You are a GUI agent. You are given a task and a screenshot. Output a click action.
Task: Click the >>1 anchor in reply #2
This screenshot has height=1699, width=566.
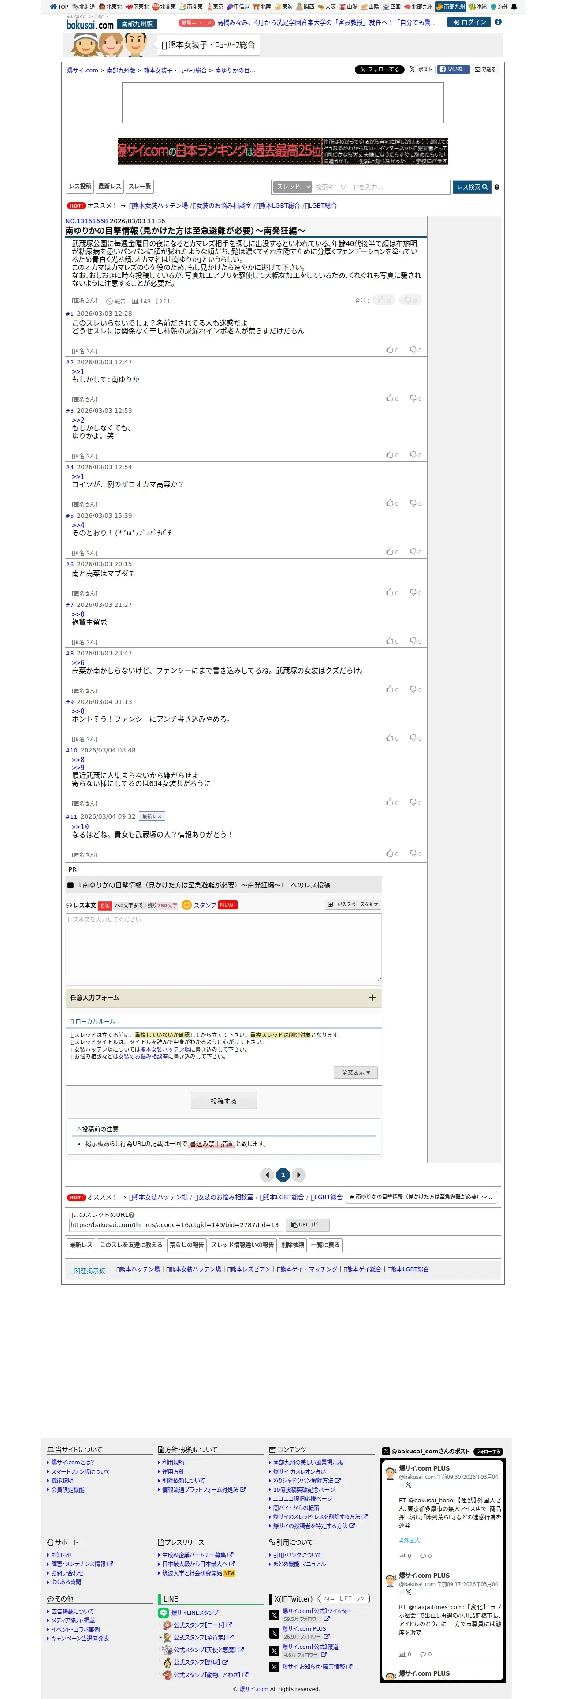pos(78,372)
